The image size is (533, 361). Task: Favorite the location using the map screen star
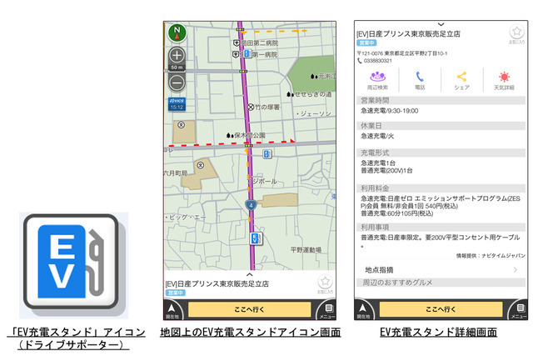click(326, 282)
